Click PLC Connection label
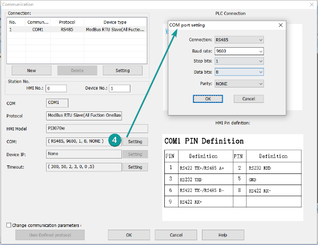This screenshot has width=318, height=245. tap(231, 13)
